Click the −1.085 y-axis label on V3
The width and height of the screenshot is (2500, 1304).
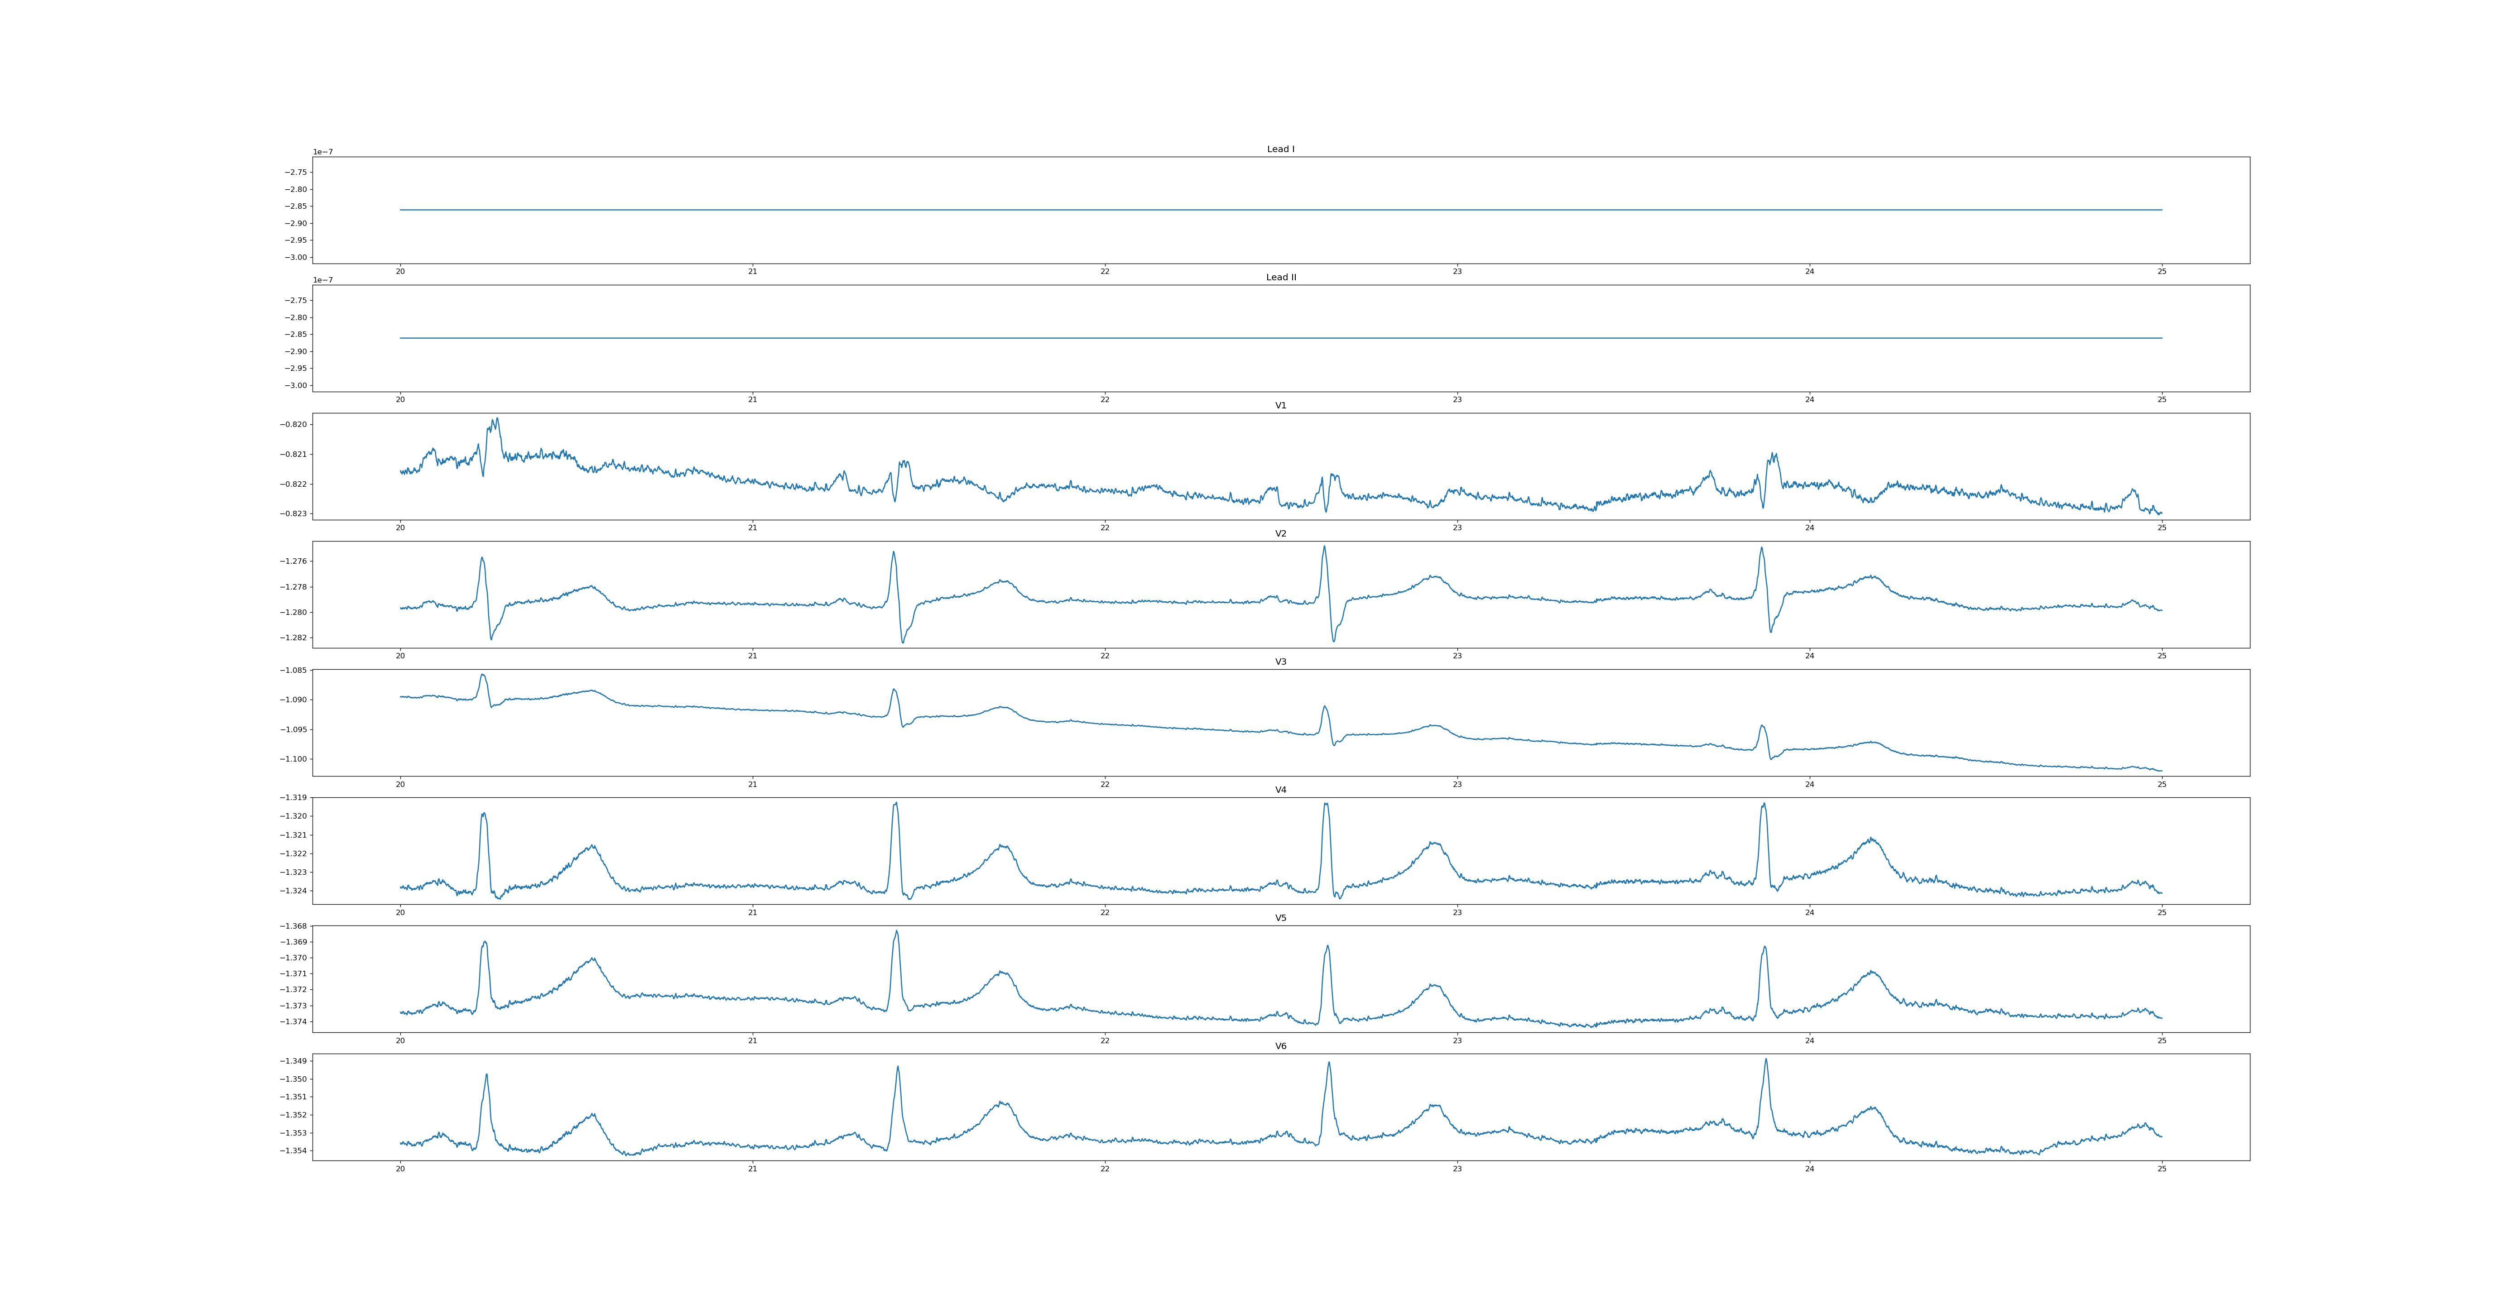(x=293, y=671)
